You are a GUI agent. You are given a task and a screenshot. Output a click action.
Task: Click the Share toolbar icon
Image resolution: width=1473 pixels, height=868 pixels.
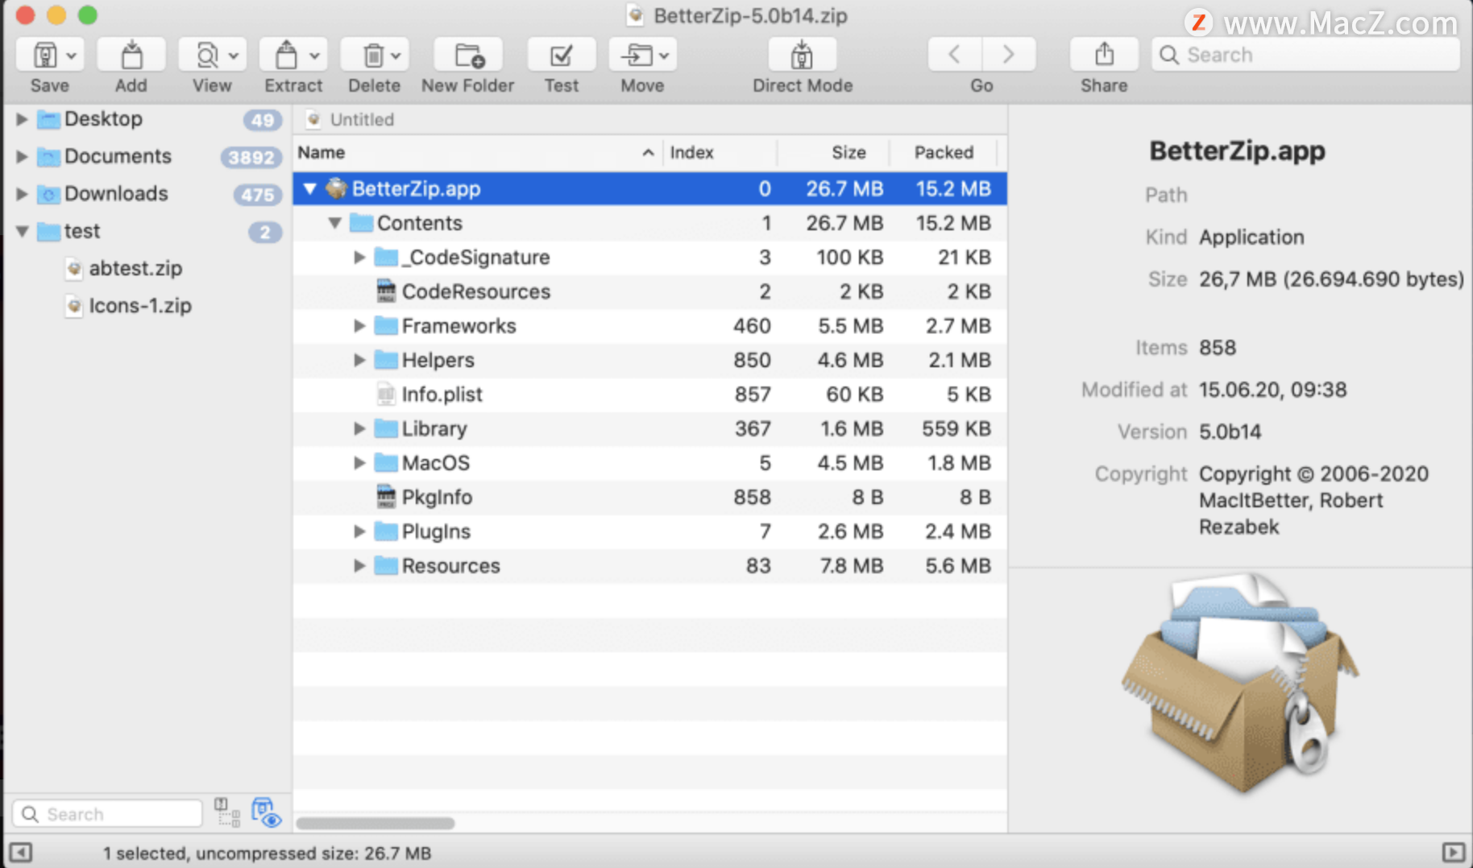coord(1104,55)
